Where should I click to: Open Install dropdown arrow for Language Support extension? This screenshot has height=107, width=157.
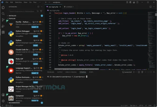[38, 73]
